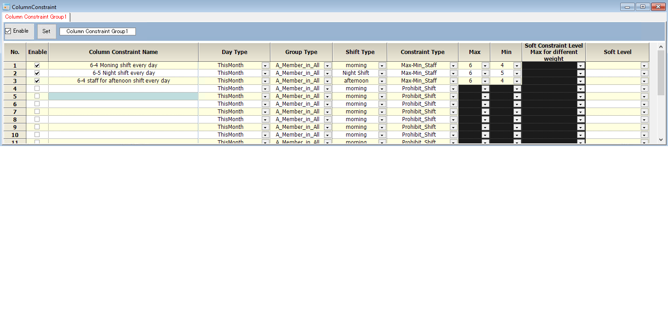Screen dimensions: 668x314
Task: Click the ColumnConstraint window title icon
Action: coord(6,7)
